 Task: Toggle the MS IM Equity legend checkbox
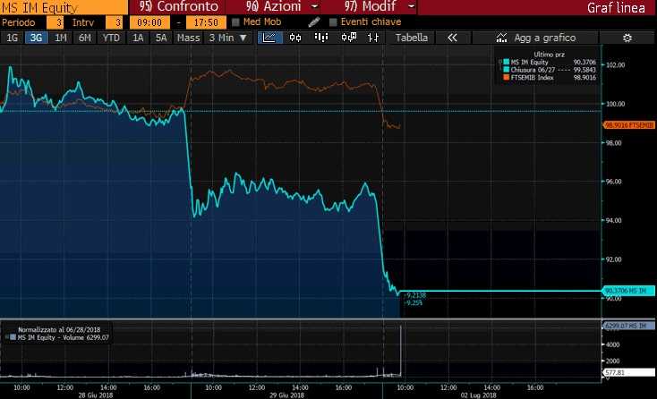(499, 62)
